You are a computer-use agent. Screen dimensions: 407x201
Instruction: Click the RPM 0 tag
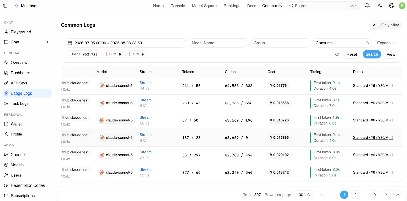(x=113, y=54)
